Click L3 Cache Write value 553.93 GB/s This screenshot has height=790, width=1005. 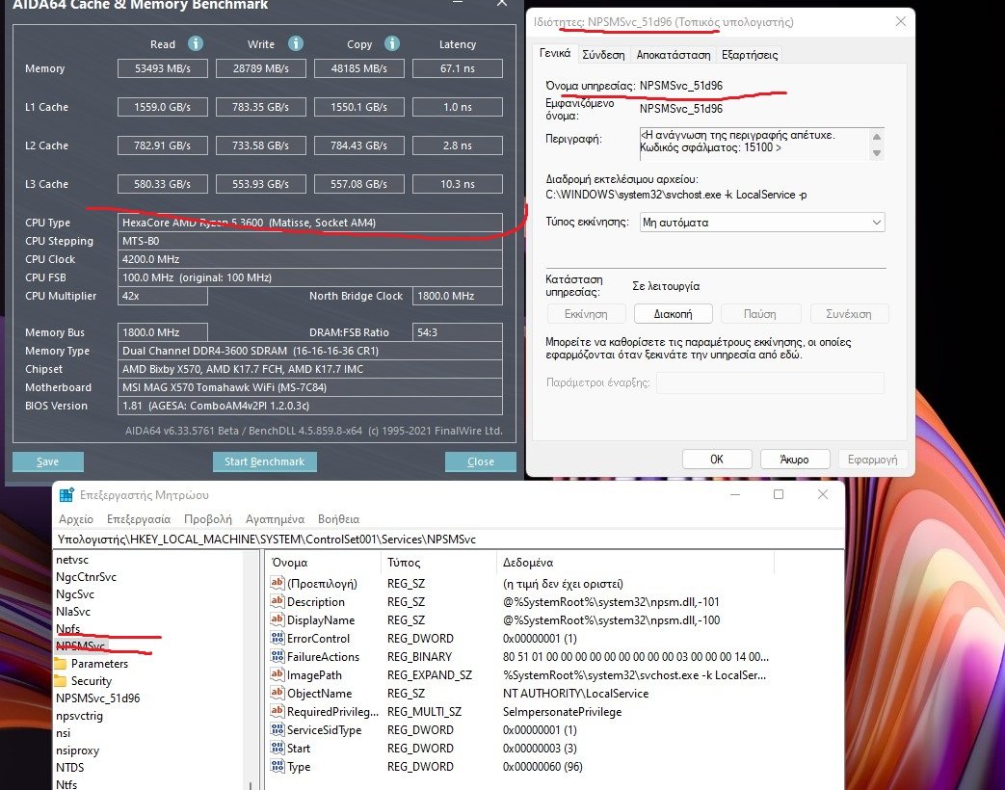coord(261,184)
